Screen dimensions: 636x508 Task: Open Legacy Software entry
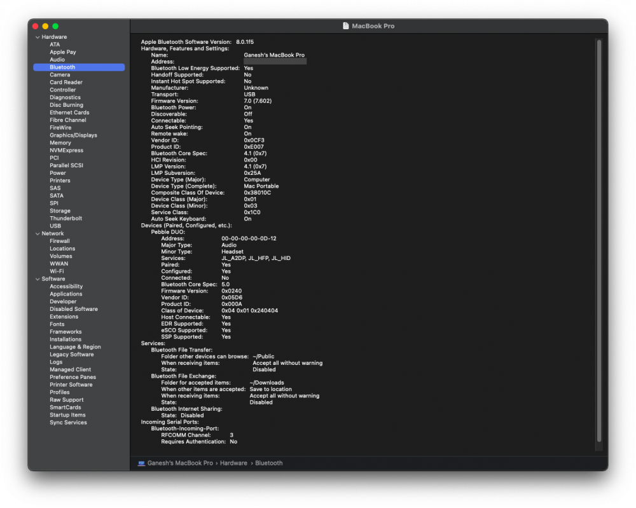coord(72,355)
